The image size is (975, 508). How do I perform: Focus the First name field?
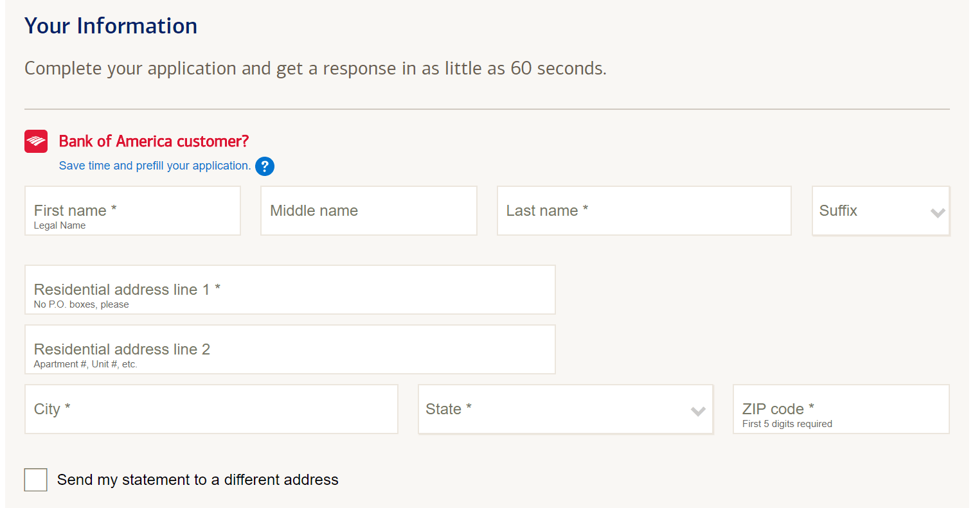[132, 211]
